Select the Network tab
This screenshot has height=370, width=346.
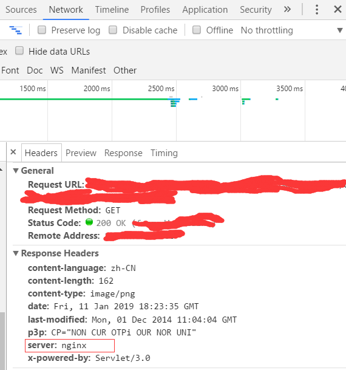point(66,10)
